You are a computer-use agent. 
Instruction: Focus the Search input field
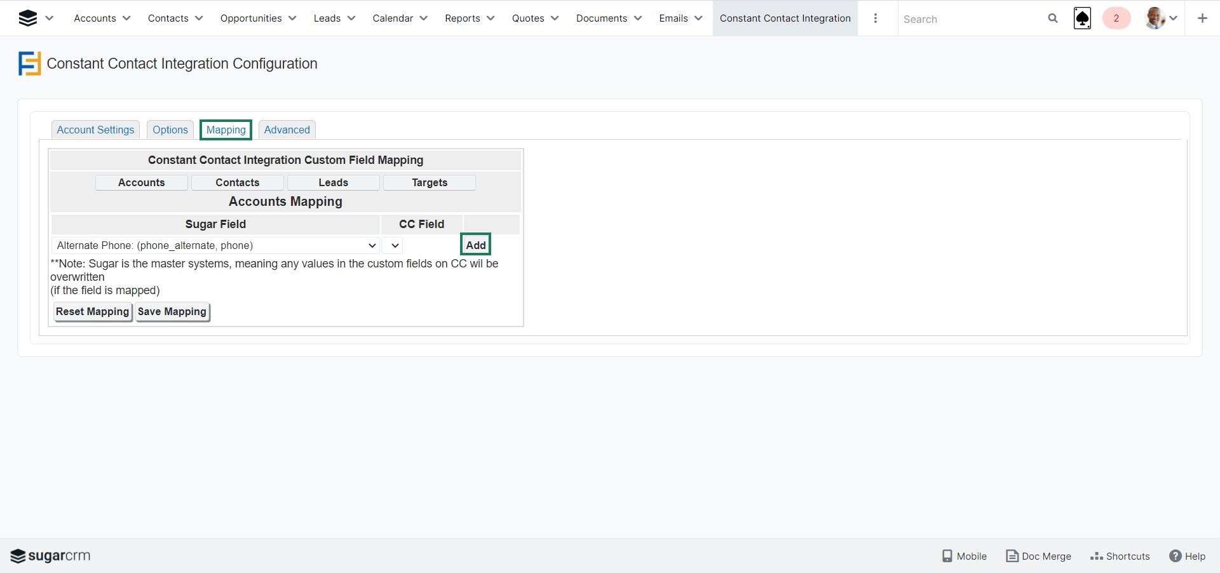(x=969, y=19)
